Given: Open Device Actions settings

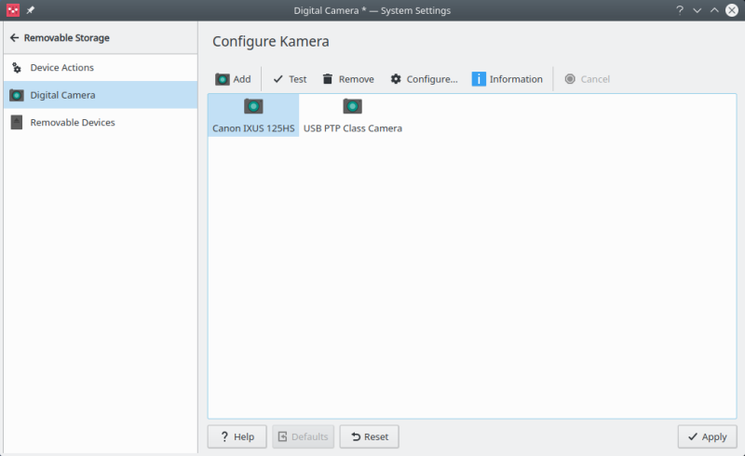Looking at the screenshot, I should coord(101,67).
